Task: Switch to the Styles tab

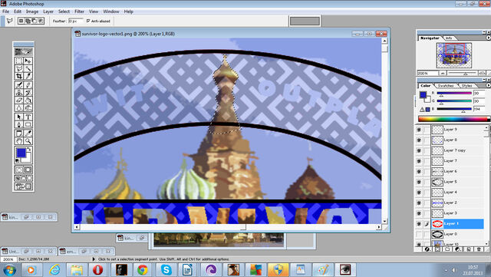Action: point(466,85)
